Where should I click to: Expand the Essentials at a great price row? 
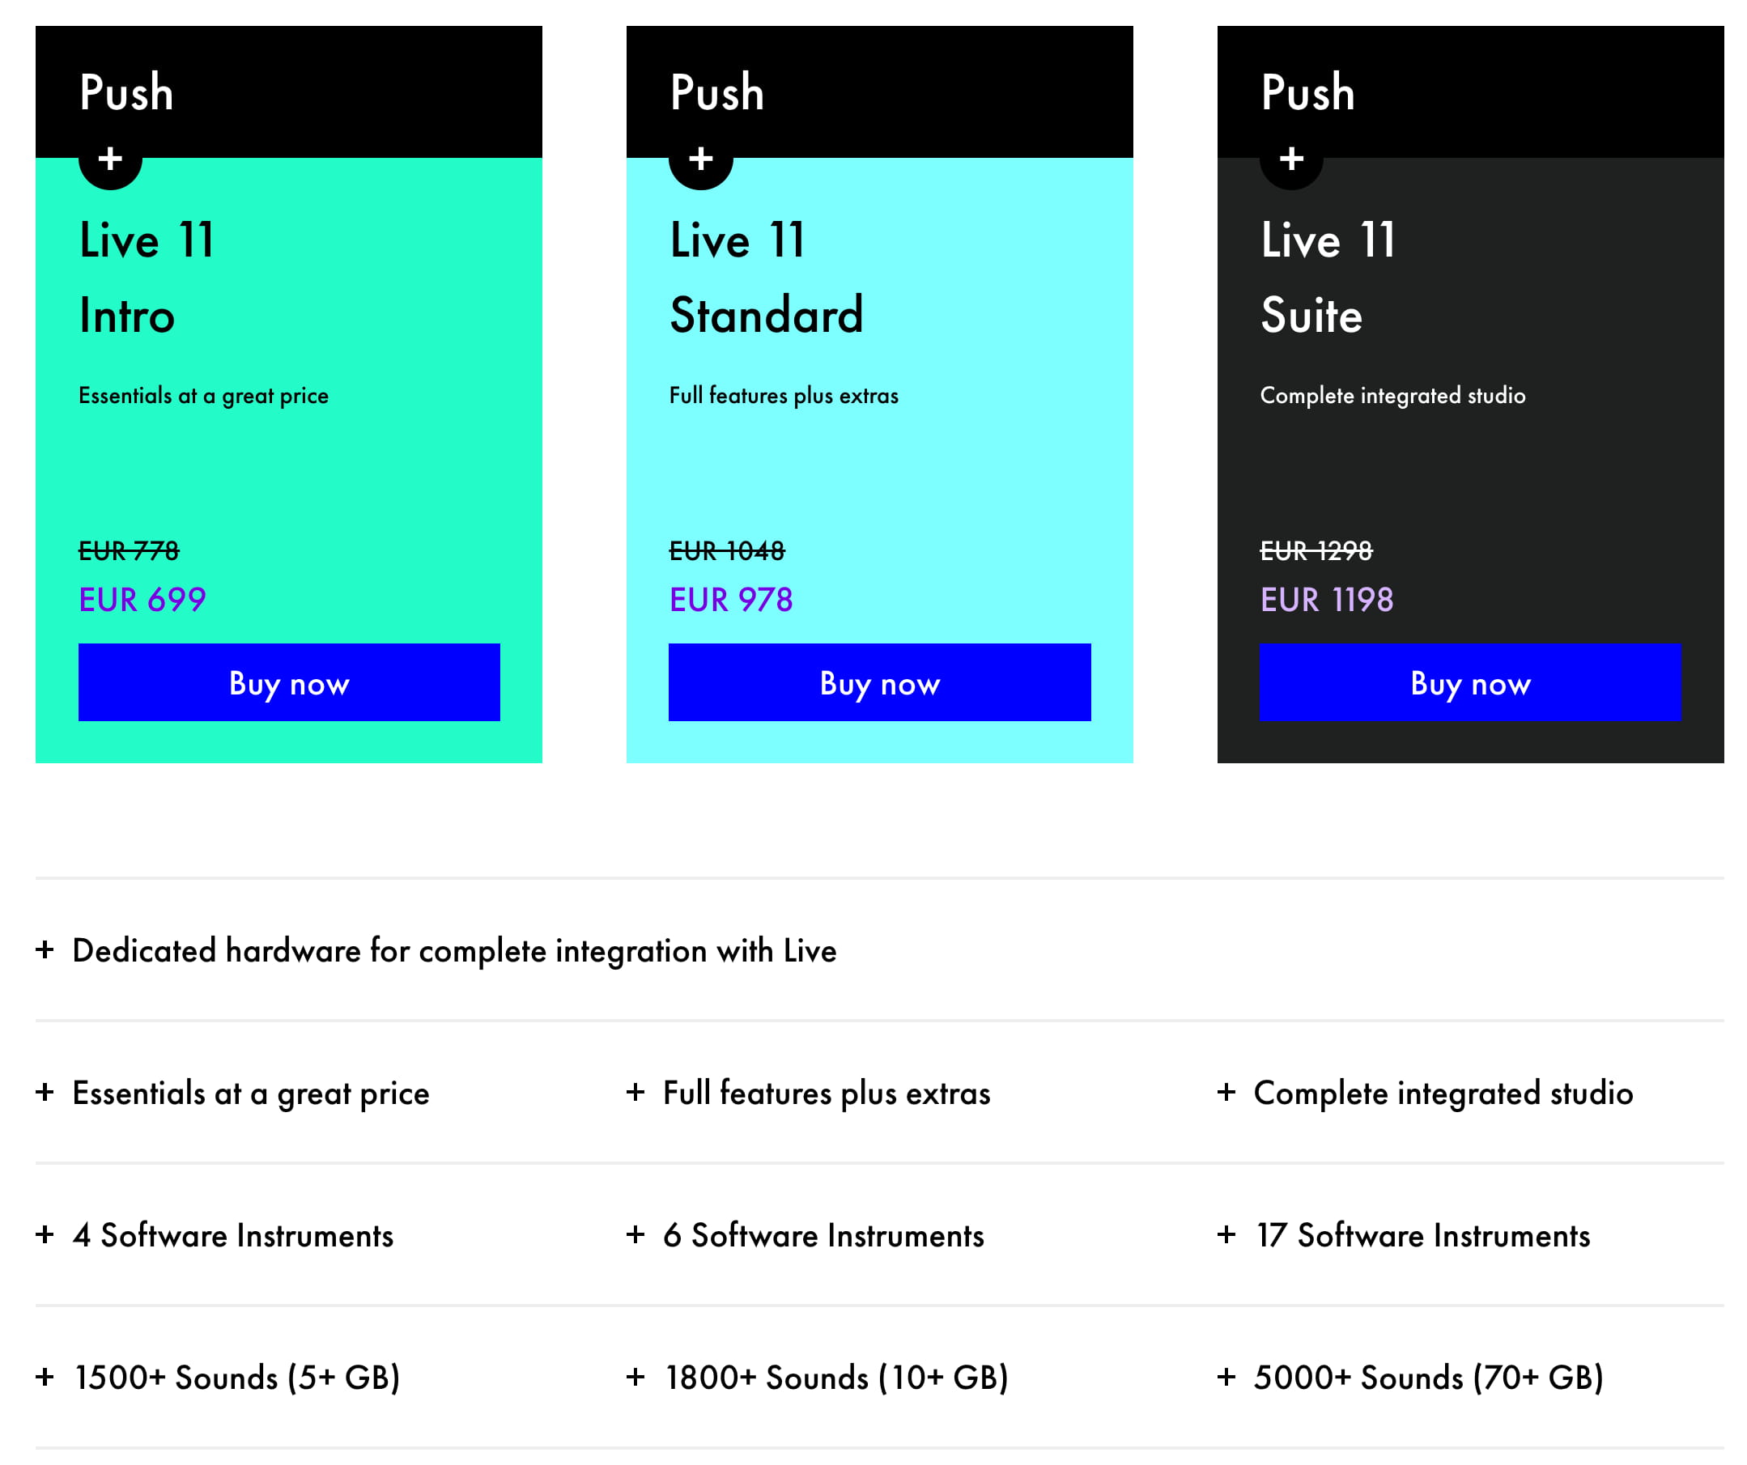(45, 1093)
